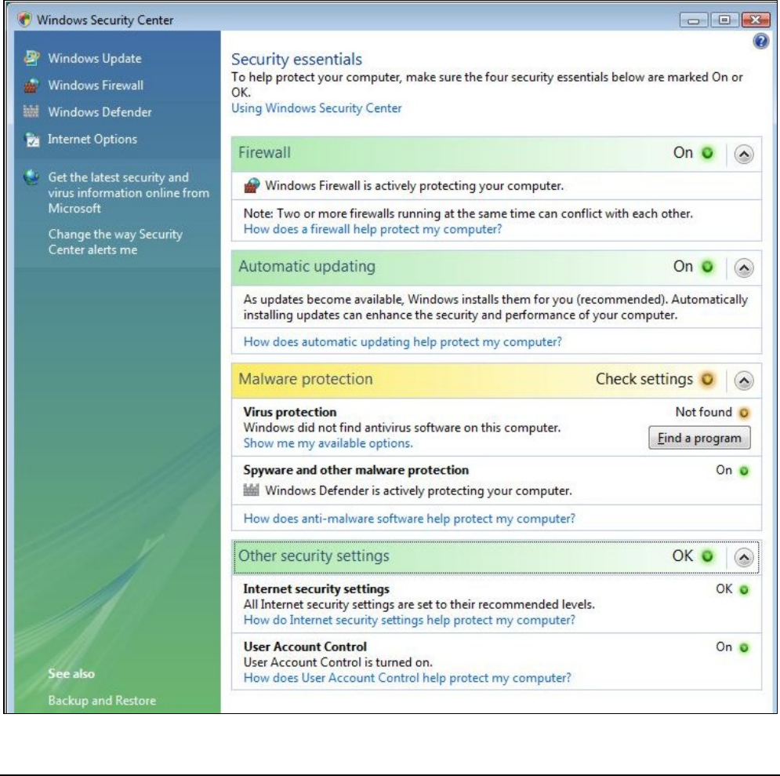The width and height of the screenshot is (780, 776).
Task: Click the Firewall section header title
Action: point(264,152)
